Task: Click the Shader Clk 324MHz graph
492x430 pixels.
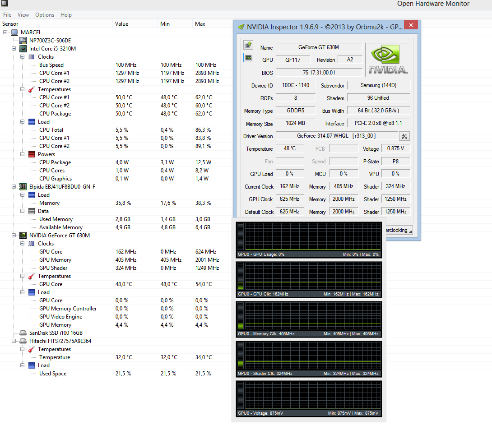Action: click(x=309, y=359)
